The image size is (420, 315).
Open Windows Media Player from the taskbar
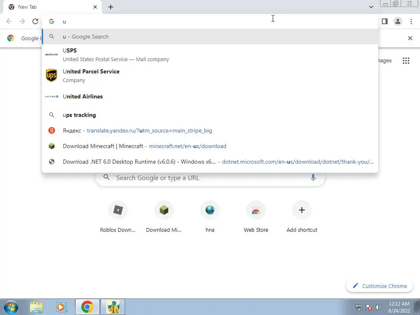click(62, 307)
